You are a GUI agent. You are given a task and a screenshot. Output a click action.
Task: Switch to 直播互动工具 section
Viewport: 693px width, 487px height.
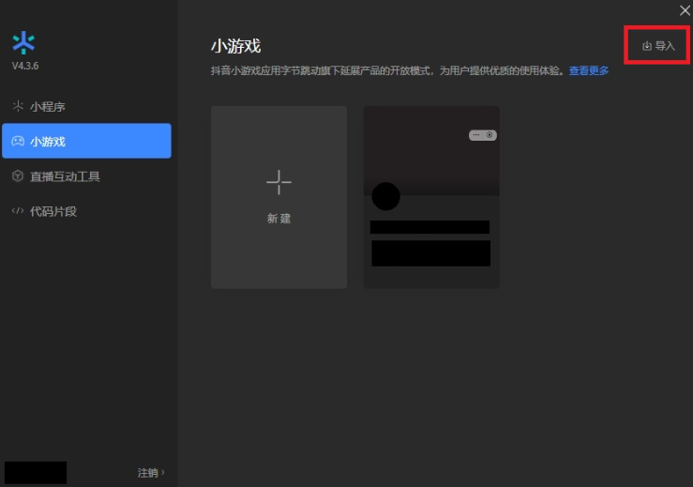[65, 176]
